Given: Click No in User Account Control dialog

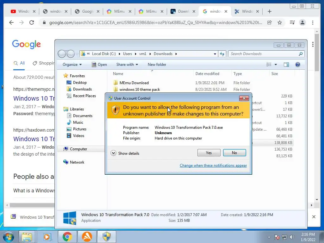Looking at the screenshot, I should click(x=234, y=153).
